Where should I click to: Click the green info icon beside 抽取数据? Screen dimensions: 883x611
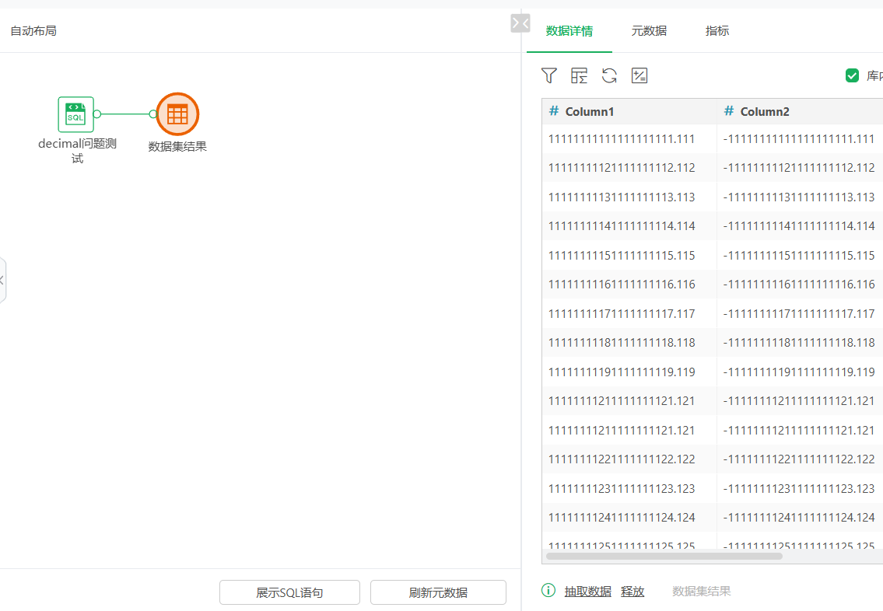click(x=548, y=591)
